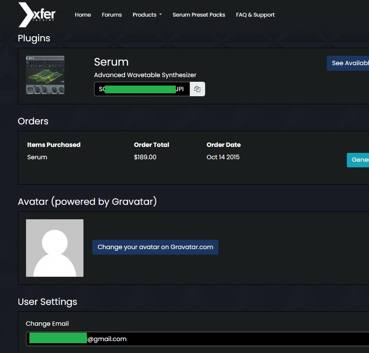
Task: Click the Order Total column header
Action: pos(152,145)
